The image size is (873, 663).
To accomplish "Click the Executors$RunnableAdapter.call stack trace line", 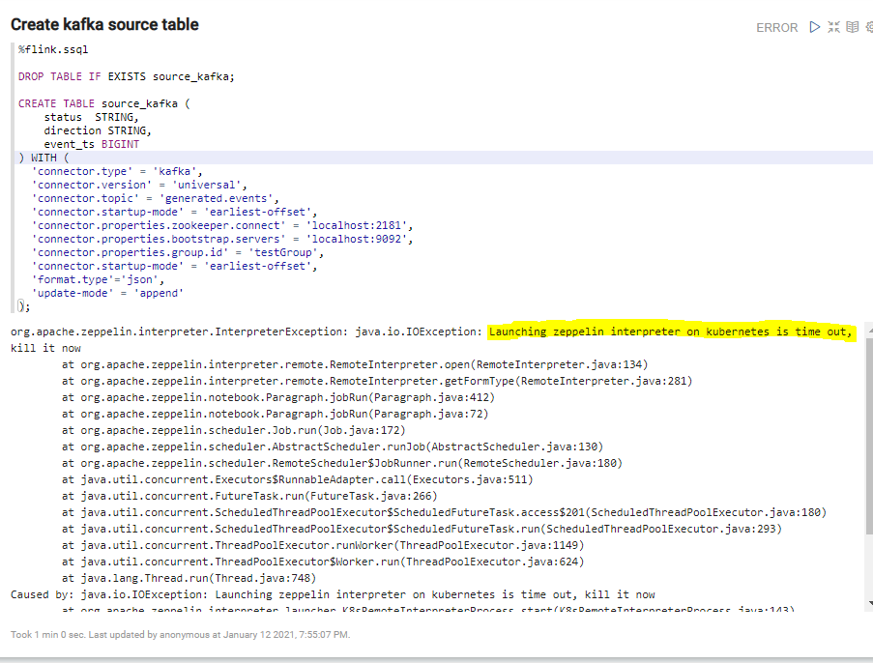I will 298,479.
